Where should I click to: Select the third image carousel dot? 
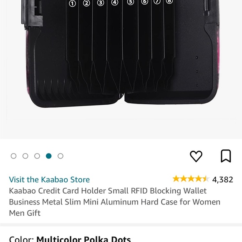[37, 156]
